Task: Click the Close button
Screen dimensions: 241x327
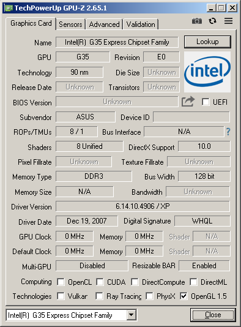Action: point(213,315)
